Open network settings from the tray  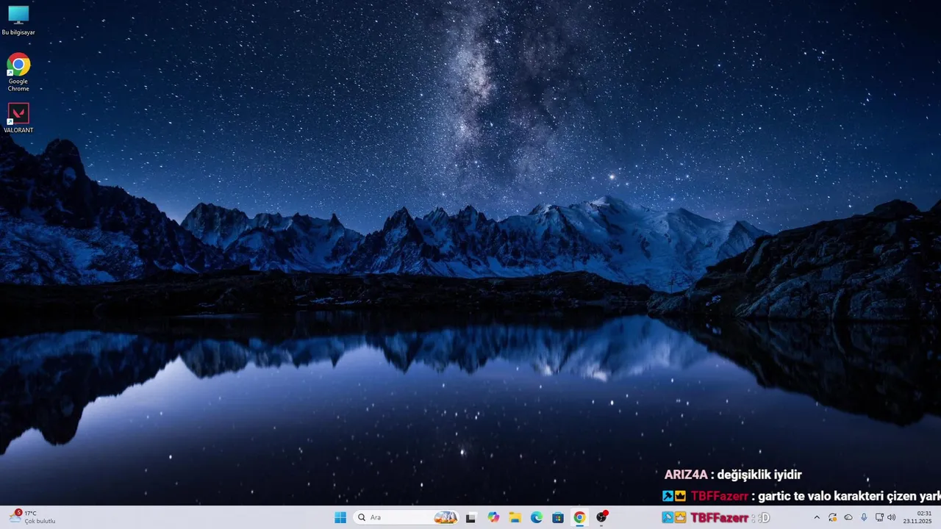click(879, 517)
